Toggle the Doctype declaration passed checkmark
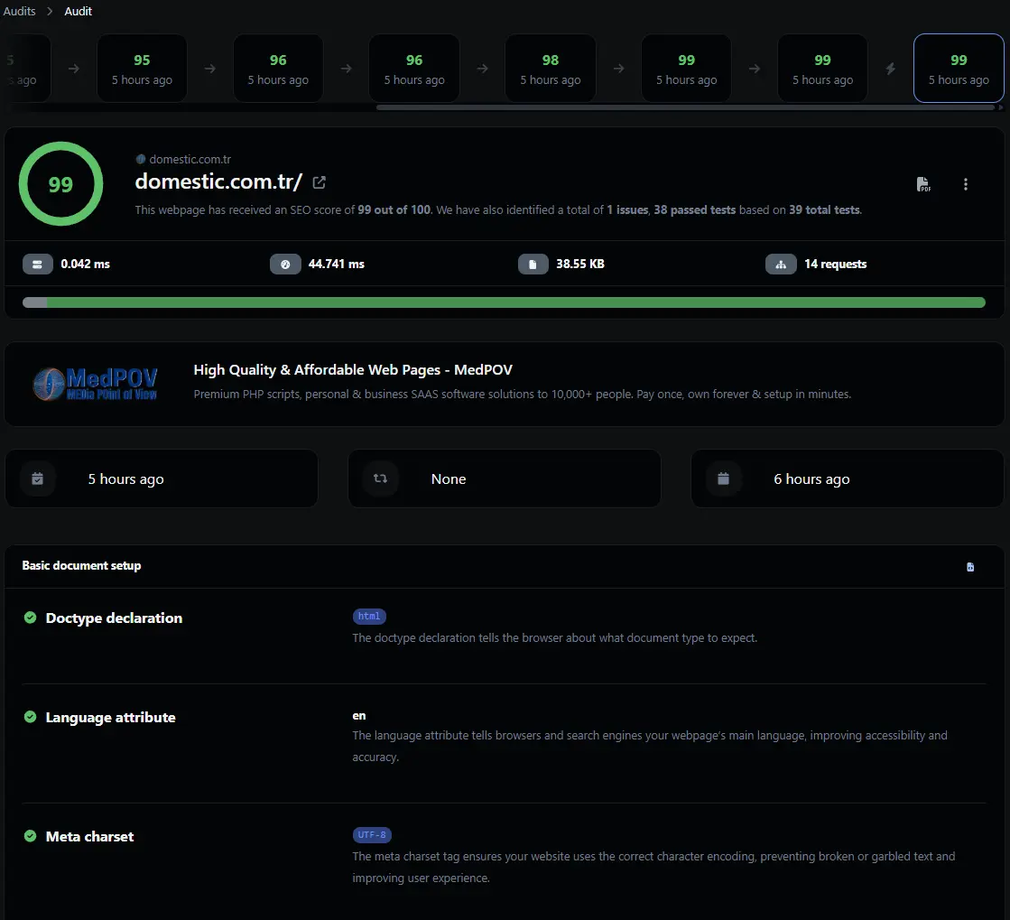The height and width of the screenshot is (920, 1010). pos(29,618)
